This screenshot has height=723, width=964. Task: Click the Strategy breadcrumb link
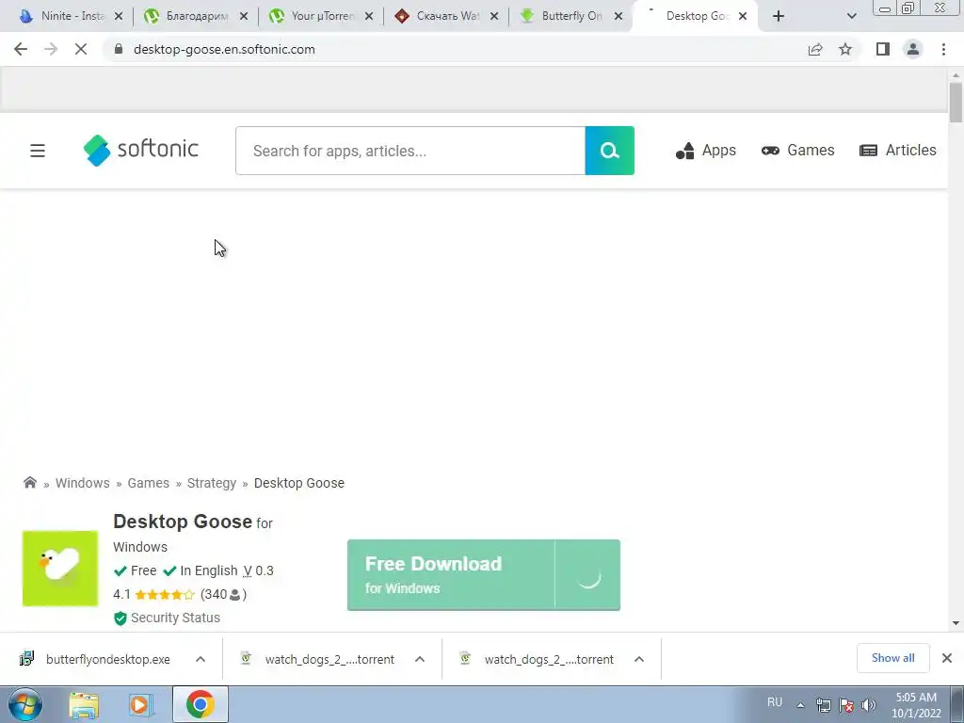(x=212, y=483)
